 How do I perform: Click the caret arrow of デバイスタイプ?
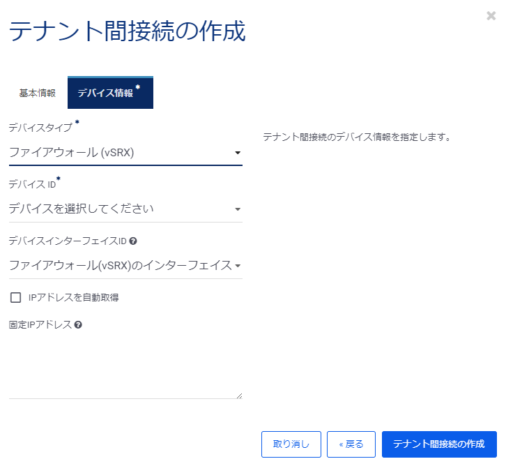click(x=237, y=153)
